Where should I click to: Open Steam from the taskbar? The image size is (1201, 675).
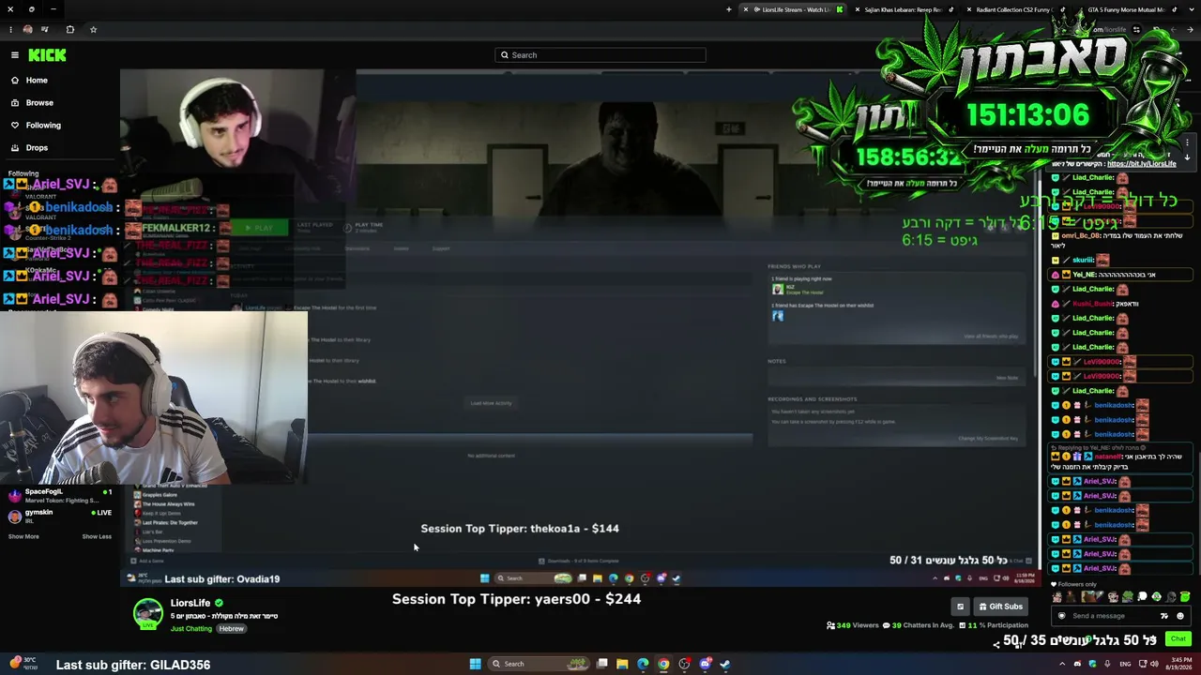(x=725, y=664)
